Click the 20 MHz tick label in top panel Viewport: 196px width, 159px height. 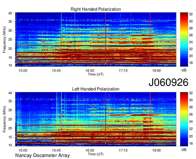coord(10,49)
